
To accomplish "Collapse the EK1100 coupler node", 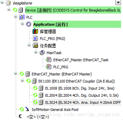I will click(x=22, y=81).
